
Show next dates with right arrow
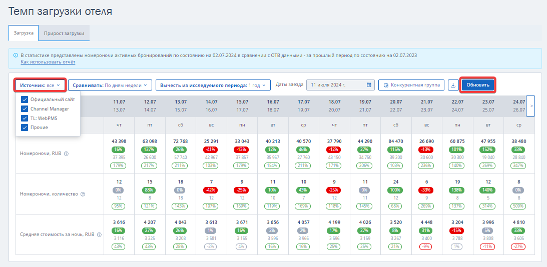point(530,106)
